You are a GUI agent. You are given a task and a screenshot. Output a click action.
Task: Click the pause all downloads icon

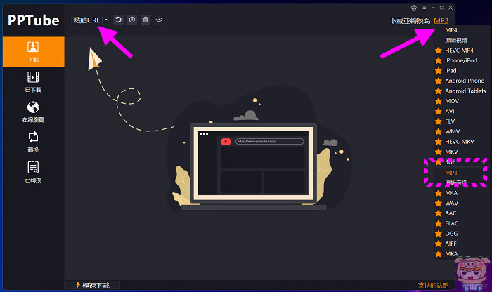132,20
